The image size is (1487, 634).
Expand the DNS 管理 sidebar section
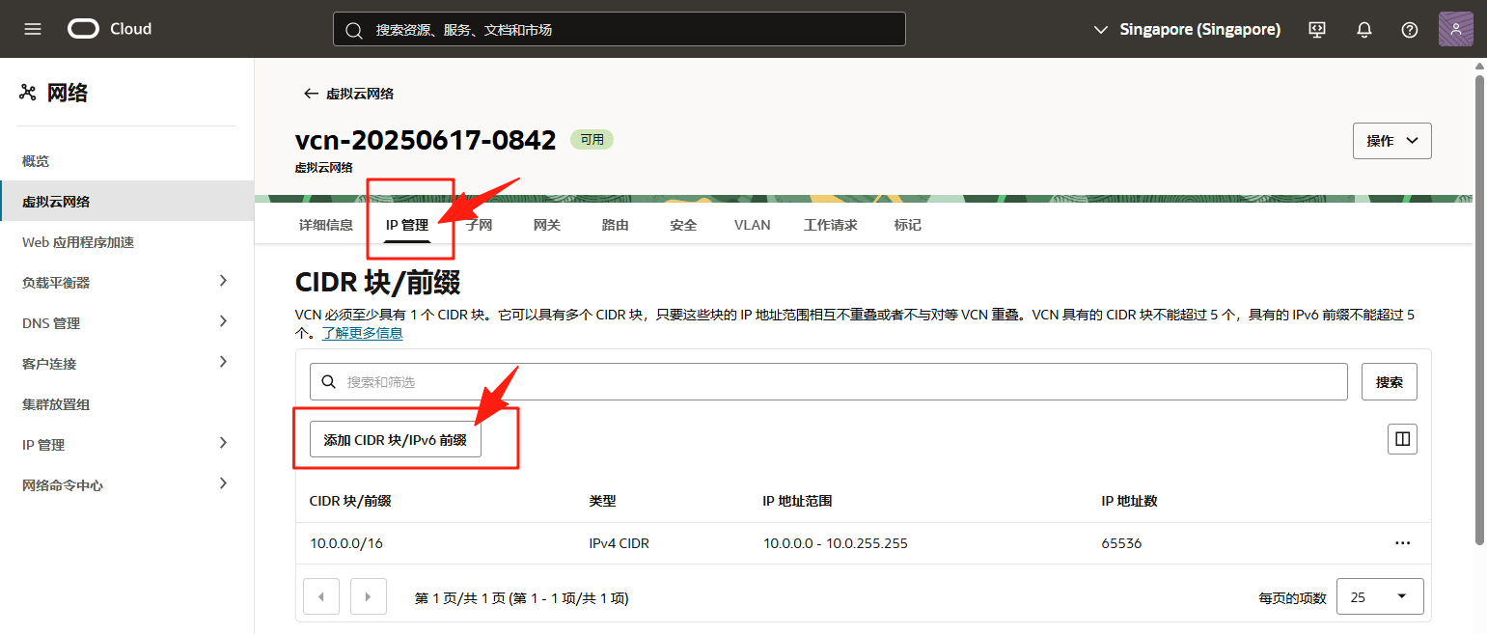tap(223, 322)
